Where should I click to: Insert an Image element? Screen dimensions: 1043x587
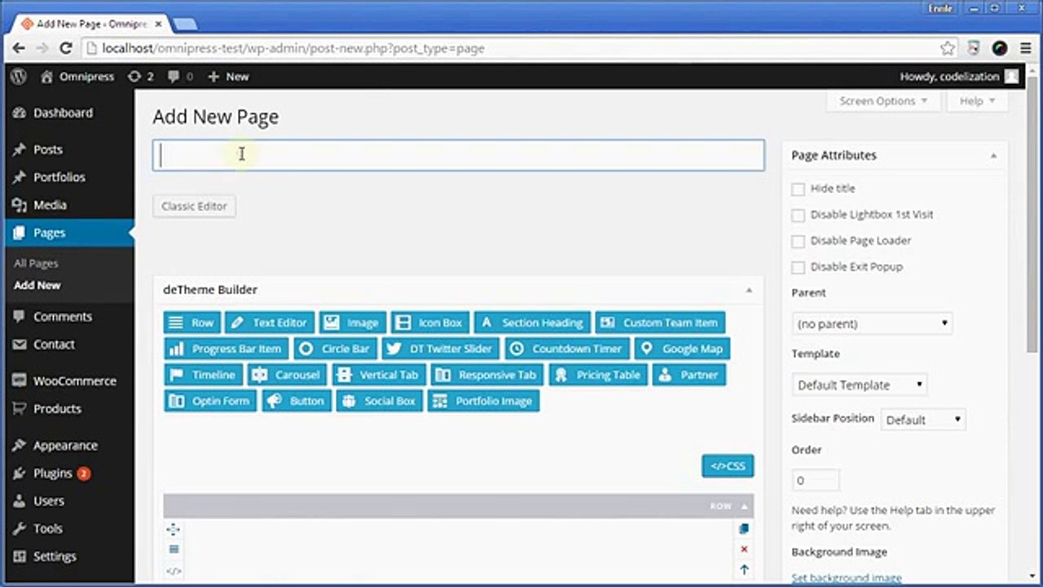coord(352,323)
